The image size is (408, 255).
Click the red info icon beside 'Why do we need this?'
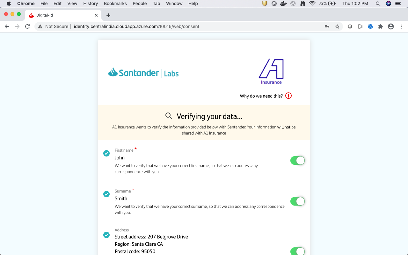click(x=288, y=96)
